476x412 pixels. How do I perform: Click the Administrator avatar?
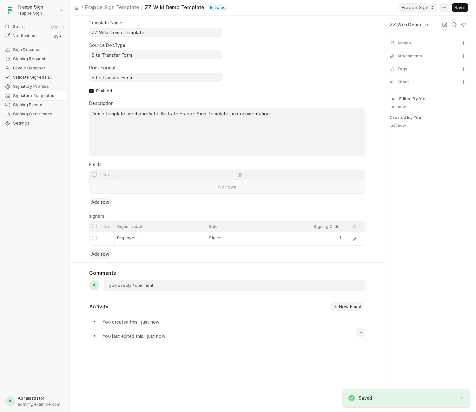[10, 401]
